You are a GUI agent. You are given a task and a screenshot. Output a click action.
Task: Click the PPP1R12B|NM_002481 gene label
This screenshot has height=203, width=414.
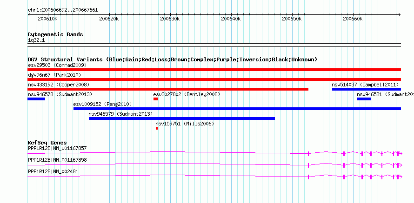coord(53,171)
